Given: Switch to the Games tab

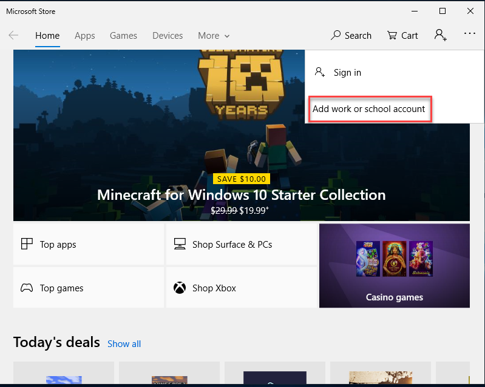Looking at the screenshot, I should click(x=123, y=36).
